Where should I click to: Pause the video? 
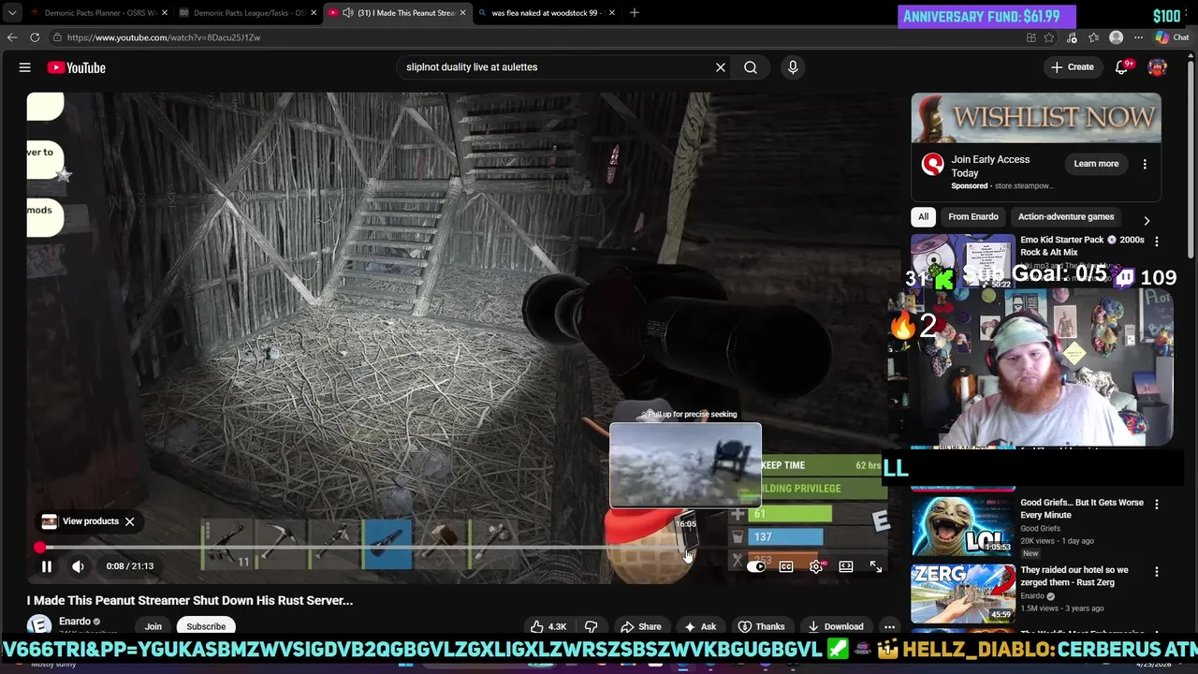47,565
